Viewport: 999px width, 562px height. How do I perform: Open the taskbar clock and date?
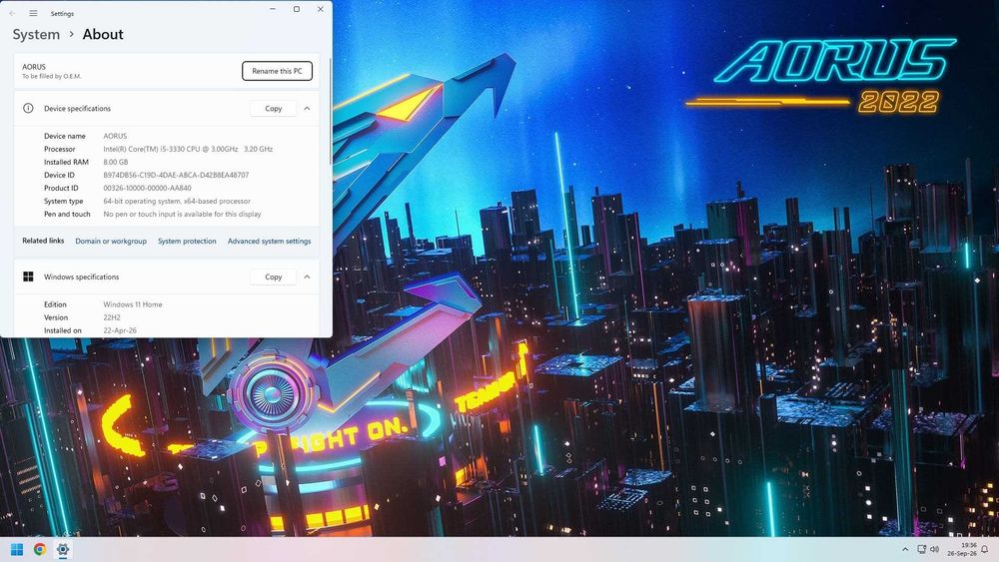[x=961, y=549]
